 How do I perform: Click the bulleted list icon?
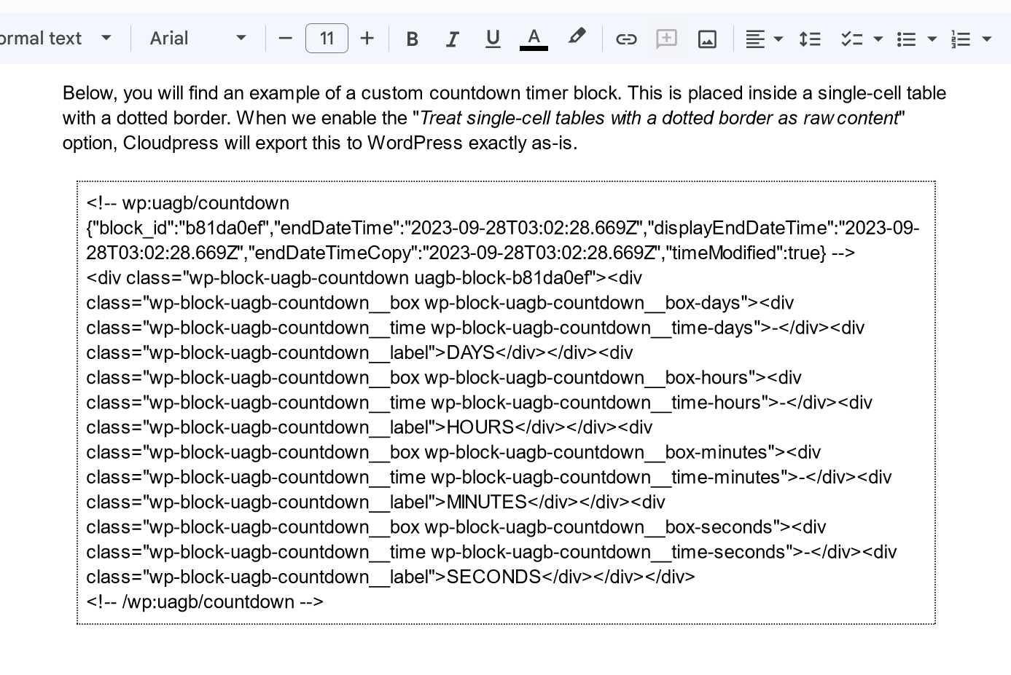[x=906, y=39]
